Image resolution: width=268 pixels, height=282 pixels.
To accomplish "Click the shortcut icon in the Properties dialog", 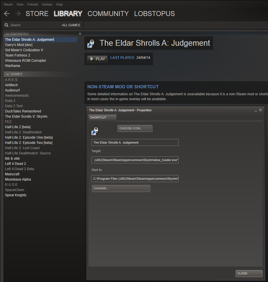I will (x=95, y=131).
